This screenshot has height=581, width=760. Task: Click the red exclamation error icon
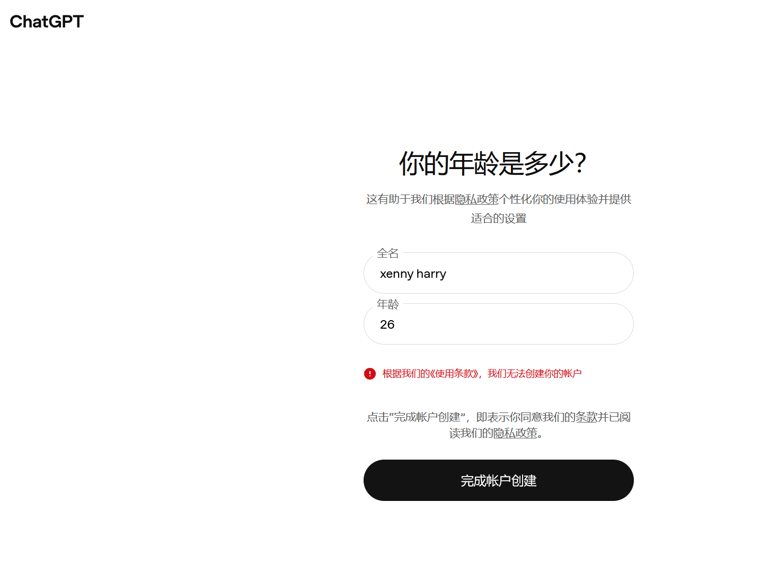pos(370,374)
